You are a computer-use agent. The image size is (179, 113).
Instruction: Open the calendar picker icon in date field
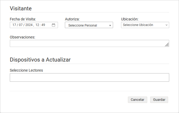point(53,25)
